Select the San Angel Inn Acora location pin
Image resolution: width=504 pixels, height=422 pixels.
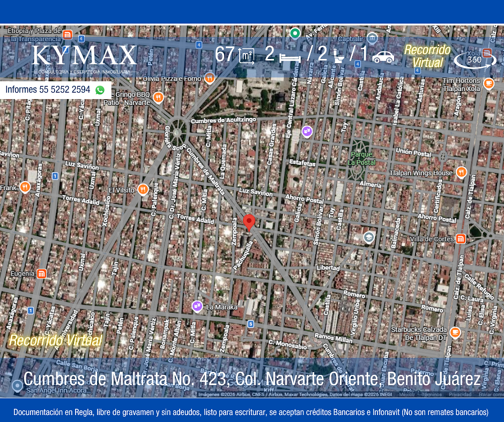[17, 386]
